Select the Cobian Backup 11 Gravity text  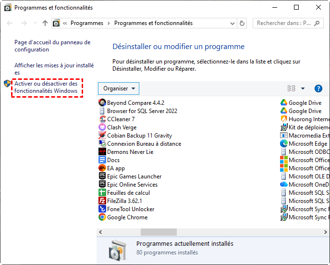pos(139,136)
